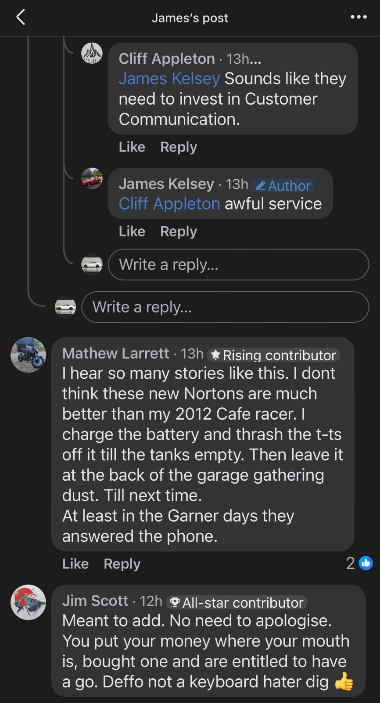This screenshot has height=703, width=380.
Task: Focus the wider outer 'Write a reply' field
Action: 225,307
